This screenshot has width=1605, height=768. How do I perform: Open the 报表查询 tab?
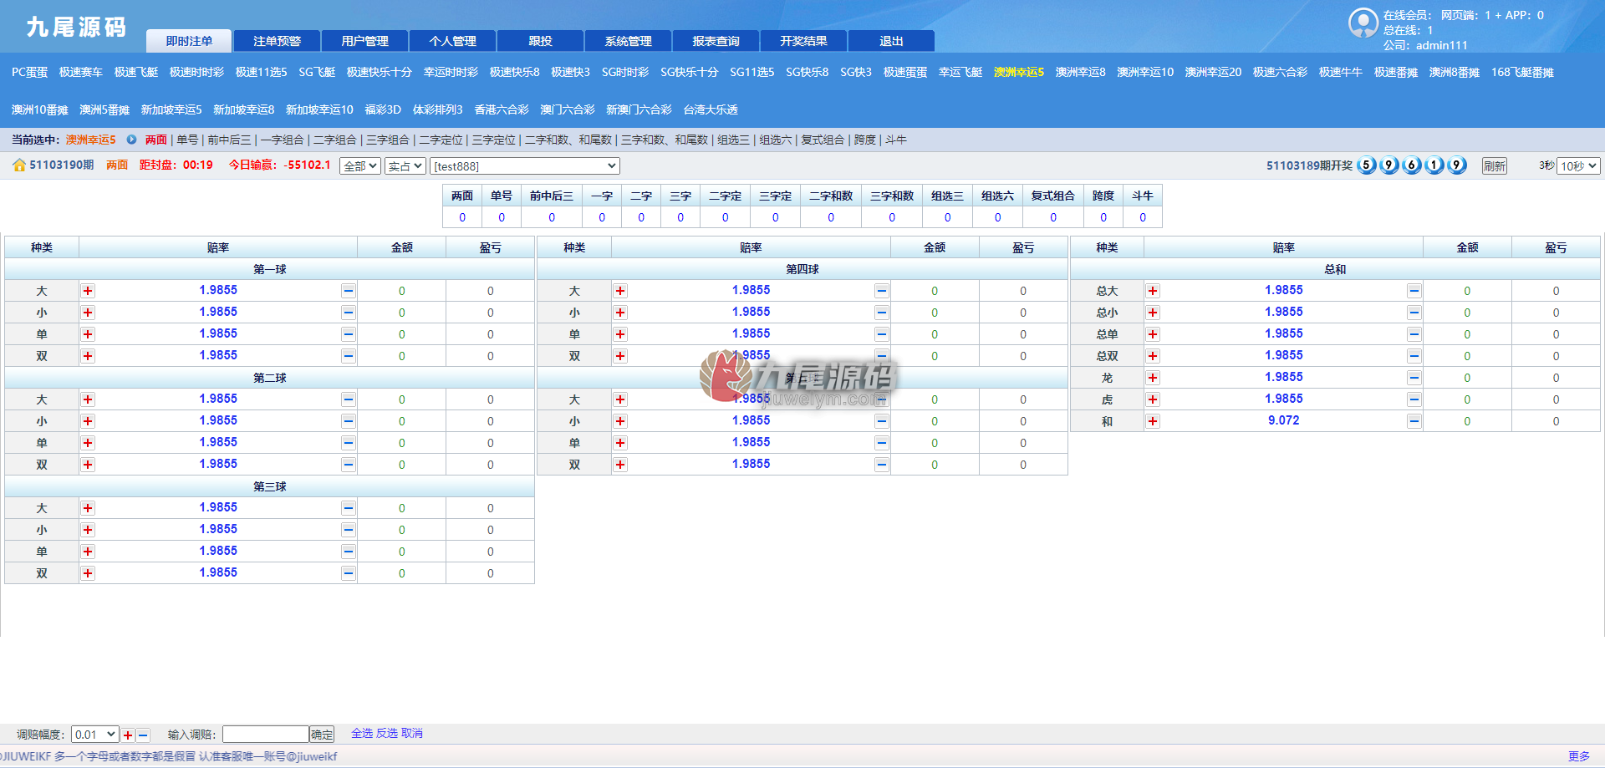coord(716,41)
